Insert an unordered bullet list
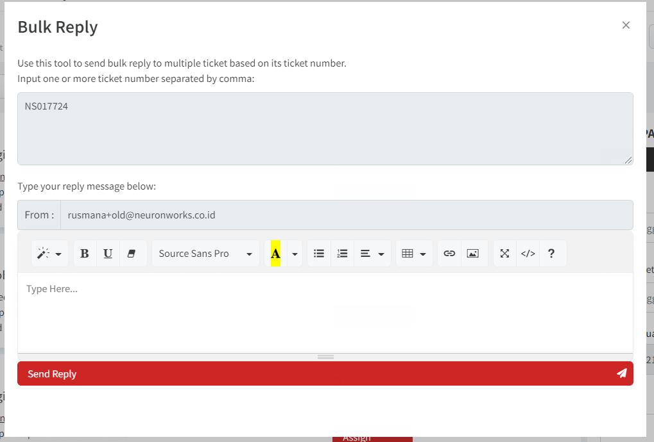Screen dimensions: 654x442 point(319,254)
